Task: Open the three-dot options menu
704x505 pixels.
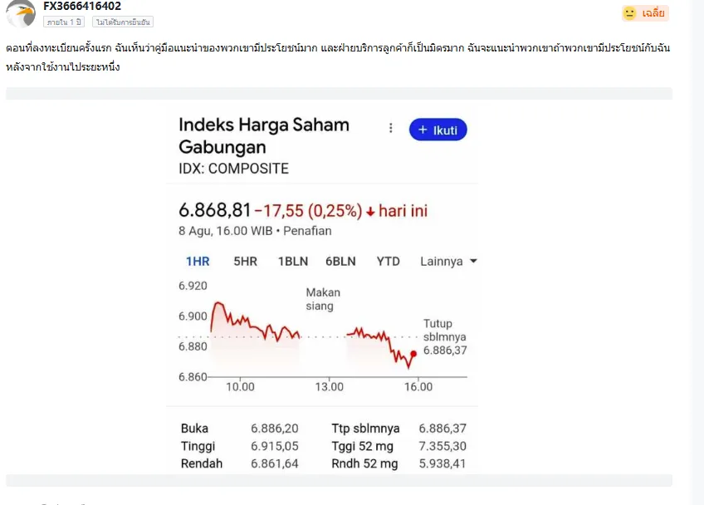Action: pos(391,129)
